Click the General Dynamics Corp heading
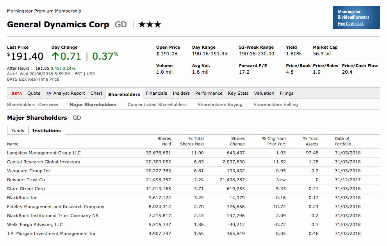 [58, 25]
